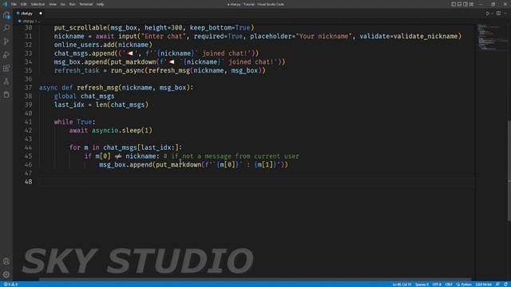Open the Manage gear icon
Screen dimensions: 511x287
6,274
